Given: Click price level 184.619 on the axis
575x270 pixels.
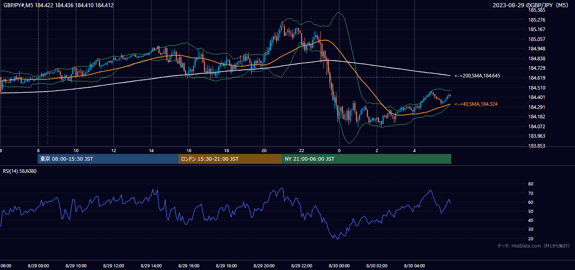Looking at the screenshot, I should pos(537,78).
